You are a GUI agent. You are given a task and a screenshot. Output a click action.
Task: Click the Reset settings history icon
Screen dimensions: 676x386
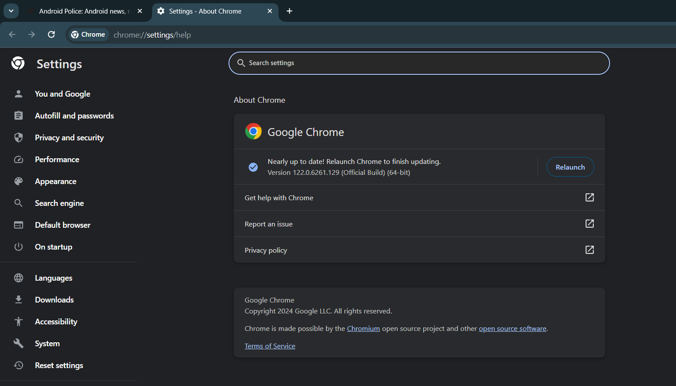18,365
